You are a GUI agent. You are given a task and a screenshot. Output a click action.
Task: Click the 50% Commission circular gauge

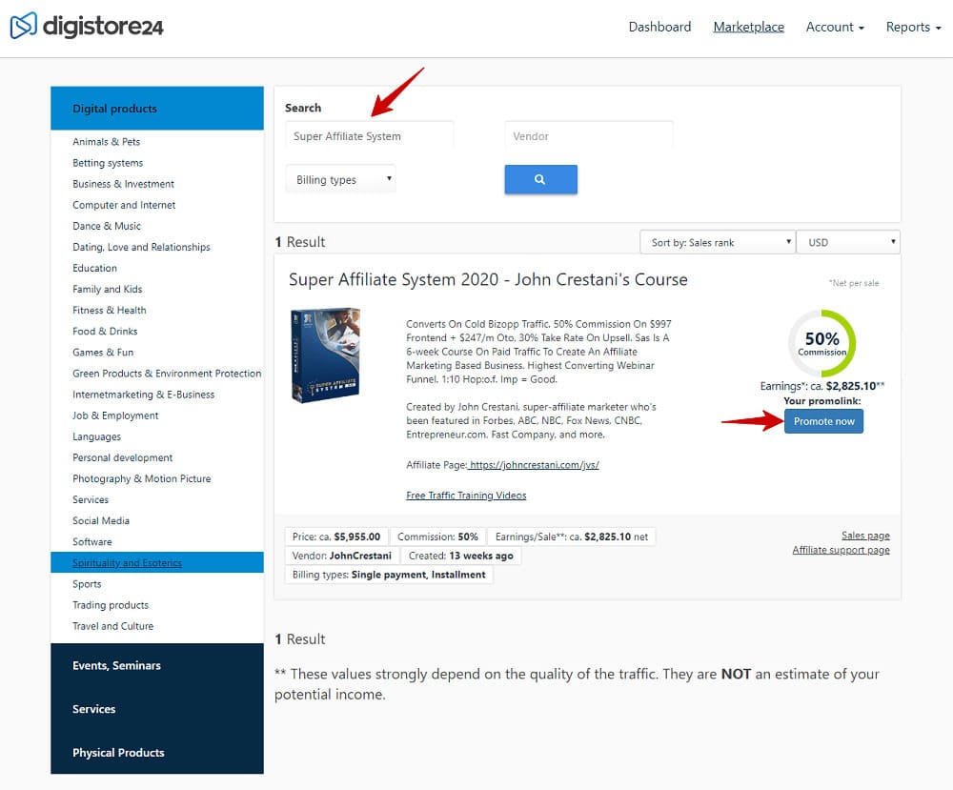click(821, 343)
